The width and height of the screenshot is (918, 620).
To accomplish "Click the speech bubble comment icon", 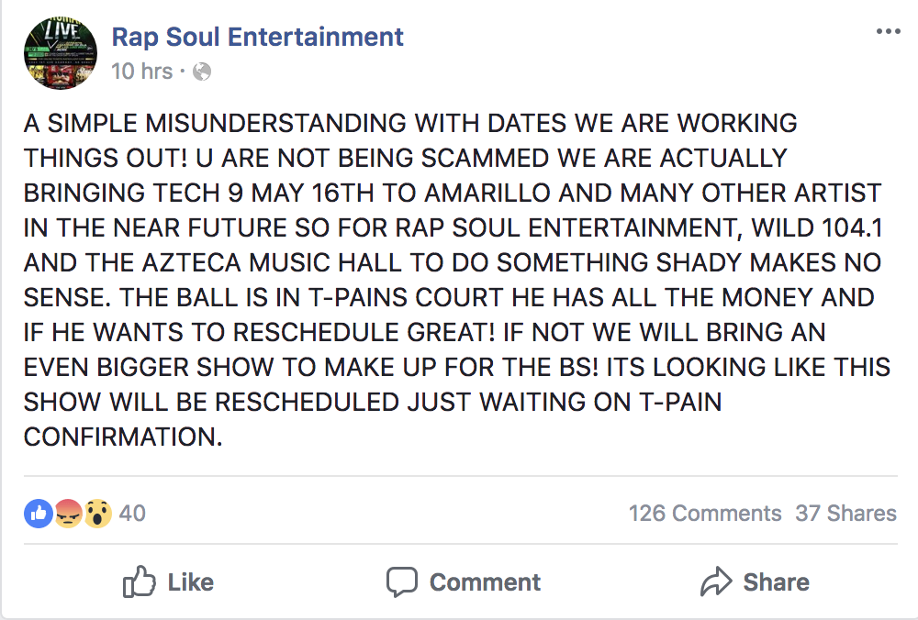I will tap(402, 582).
